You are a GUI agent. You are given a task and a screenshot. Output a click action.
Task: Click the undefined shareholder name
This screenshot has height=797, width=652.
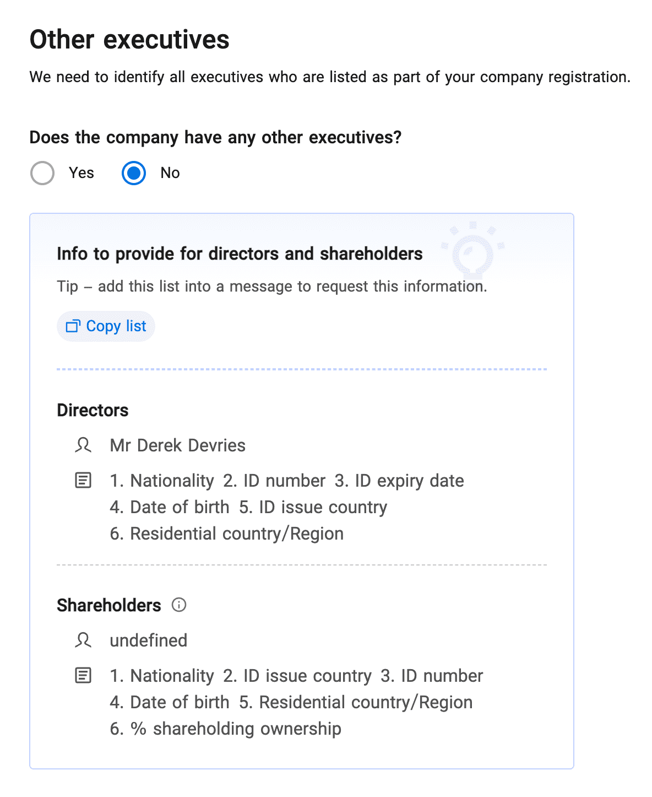tap(149, 640)
